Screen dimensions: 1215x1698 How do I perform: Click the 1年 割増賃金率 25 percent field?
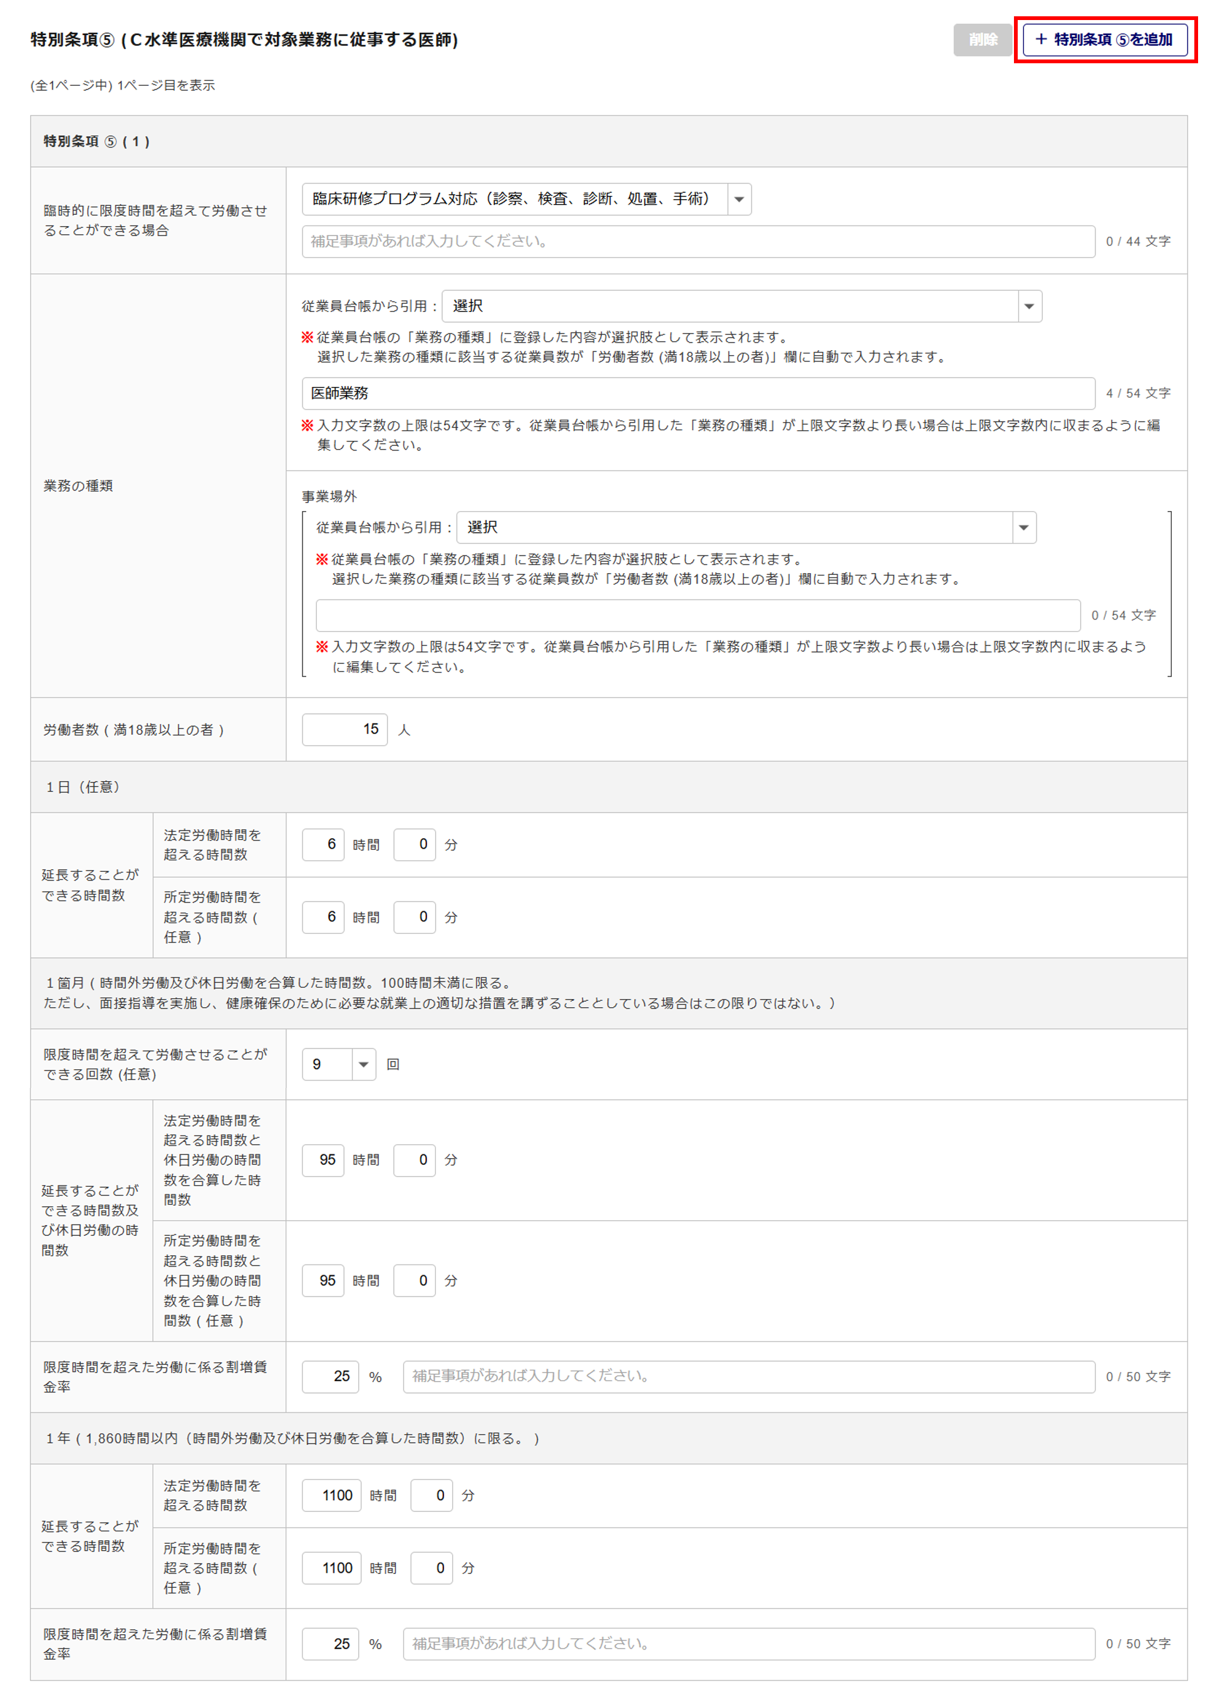[330, 1644]
